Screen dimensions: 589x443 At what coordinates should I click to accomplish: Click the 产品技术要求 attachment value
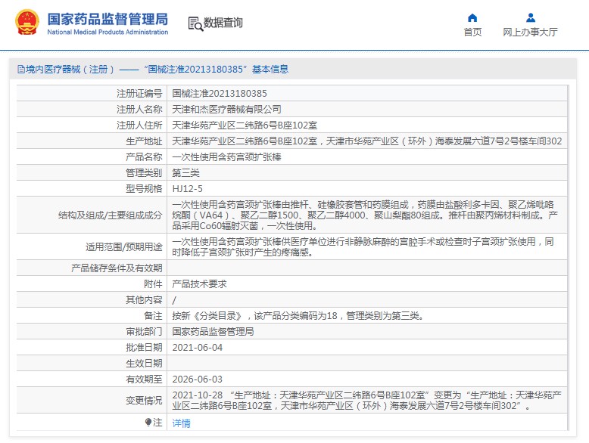[x=199, y=284]
